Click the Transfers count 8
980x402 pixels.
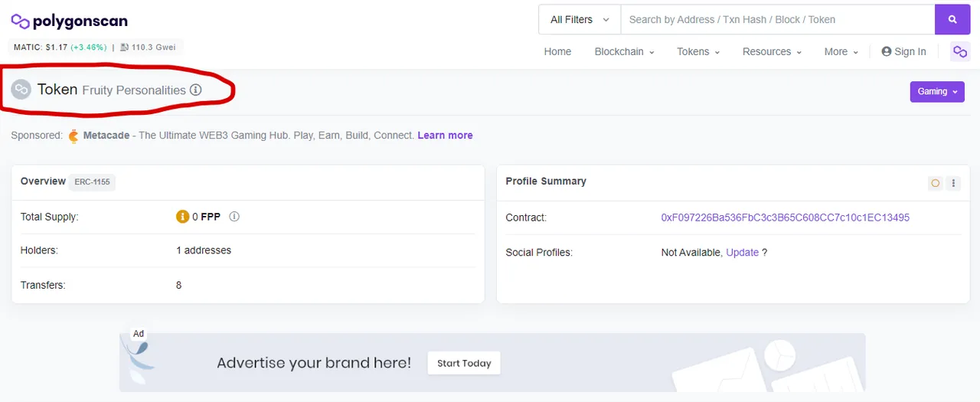179,285
